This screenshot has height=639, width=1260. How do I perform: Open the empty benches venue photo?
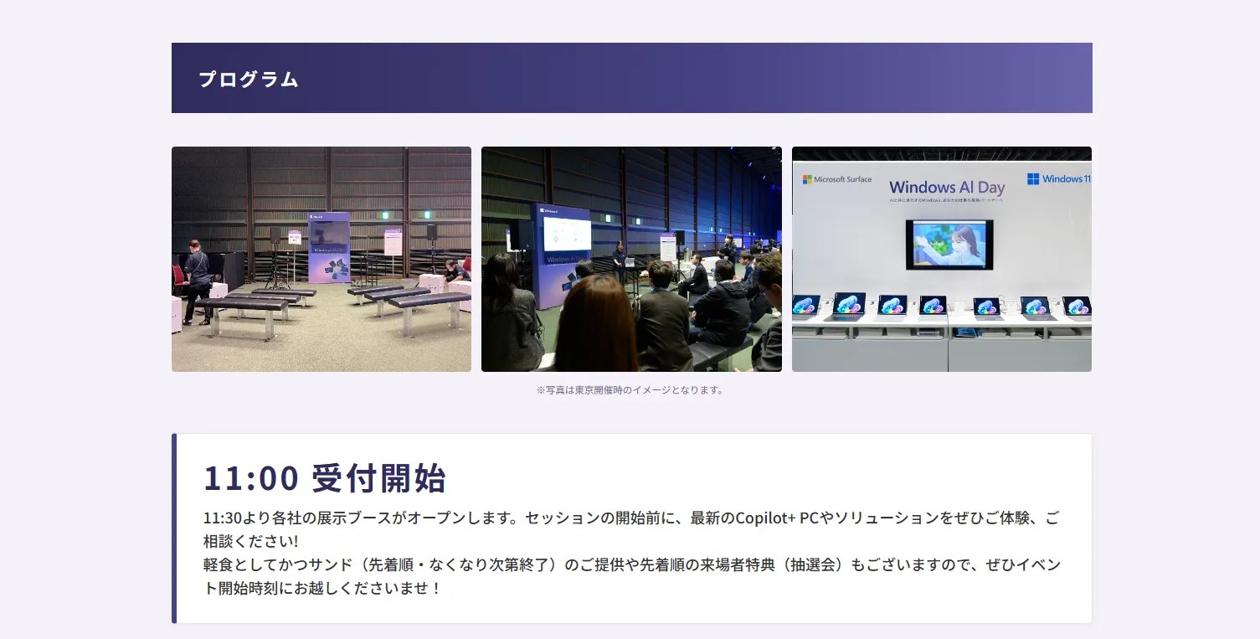point(321,260)
